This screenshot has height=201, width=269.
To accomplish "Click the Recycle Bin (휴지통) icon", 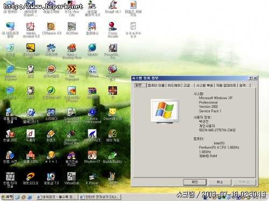I will click(10, 50).
